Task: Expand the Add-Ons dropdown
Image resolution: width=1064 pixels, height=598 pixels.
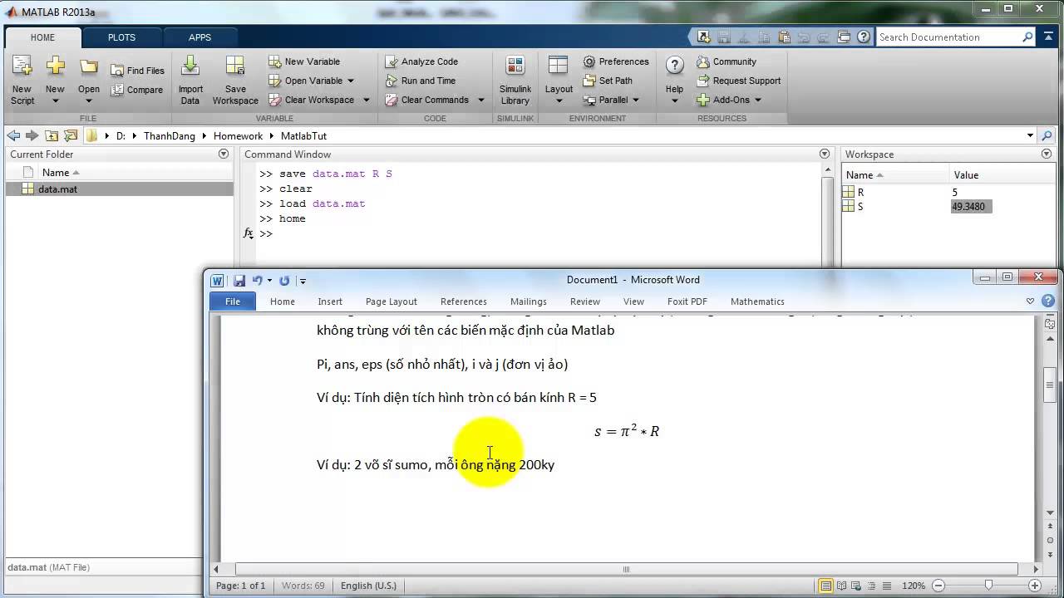Action: pos(757,100)
